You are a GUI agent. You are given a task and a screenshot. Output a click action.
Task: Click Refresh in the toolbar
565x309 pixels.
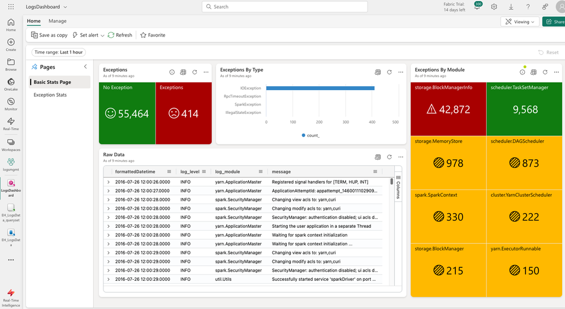(x=120, y=35)
